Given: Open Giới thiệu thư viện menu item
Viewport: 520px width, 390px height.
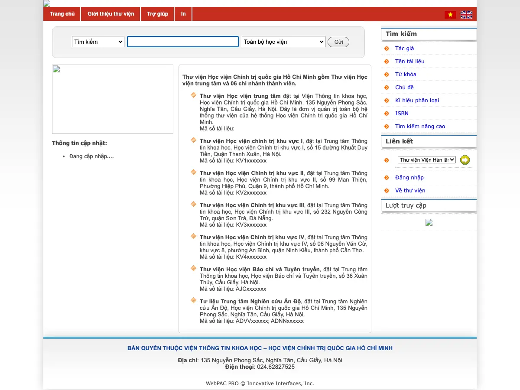Looking at the screenshot, I should [x=111, y=14].
